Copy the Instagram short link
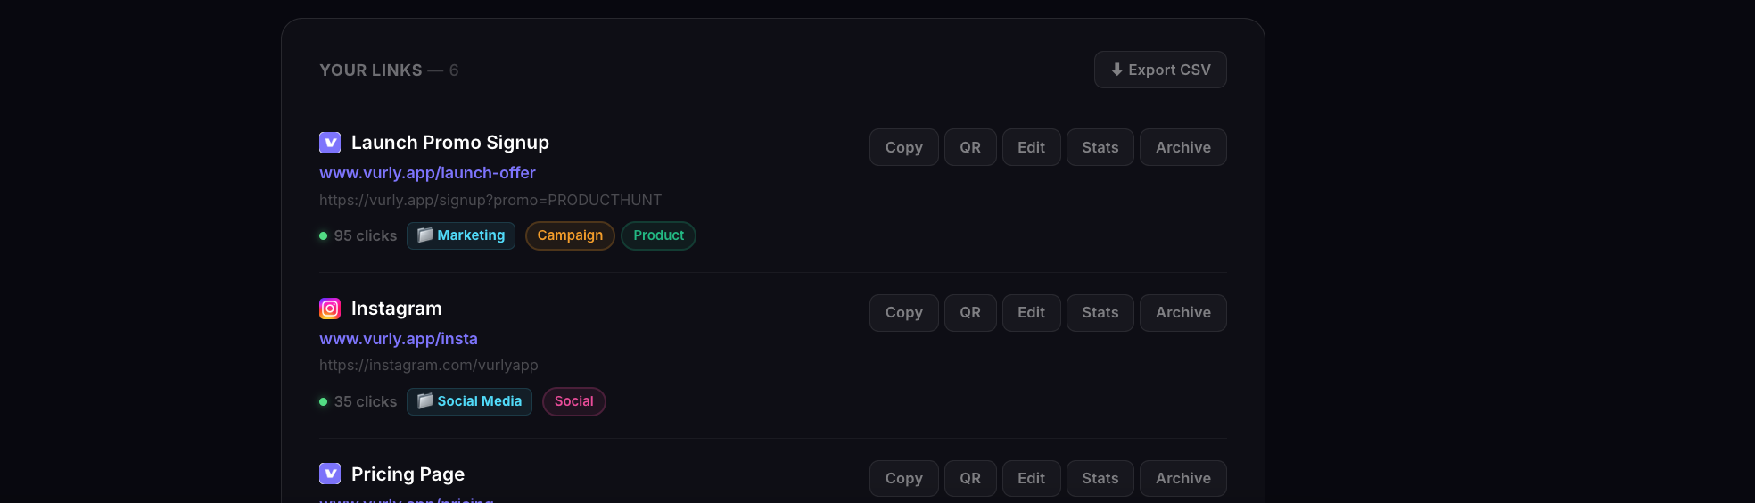Screen dimensions: 1755x503 903,313
